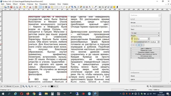Open the fixed linespacing mode dropdown
The height and width of the screenshot is (96, 171).
click(142, 42)
